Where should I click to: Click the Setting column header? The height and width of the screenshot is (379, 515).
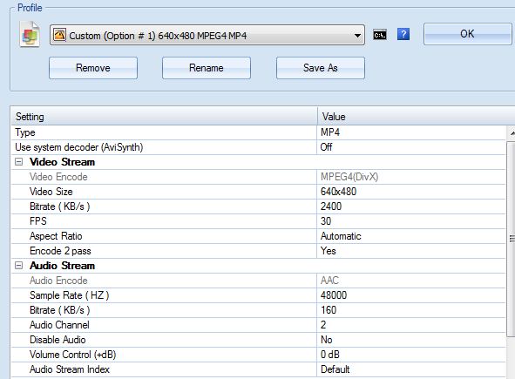coord(164,117)
